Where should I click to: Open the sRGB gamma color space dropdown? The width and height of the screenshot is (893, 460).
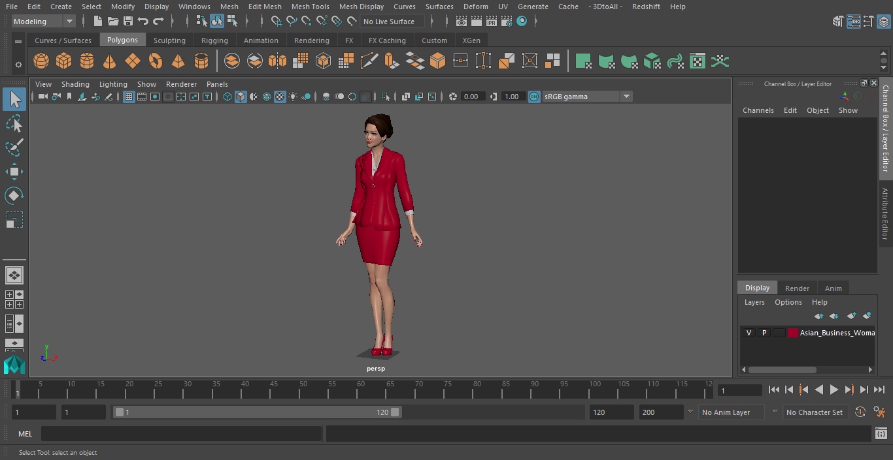[587, 97]
